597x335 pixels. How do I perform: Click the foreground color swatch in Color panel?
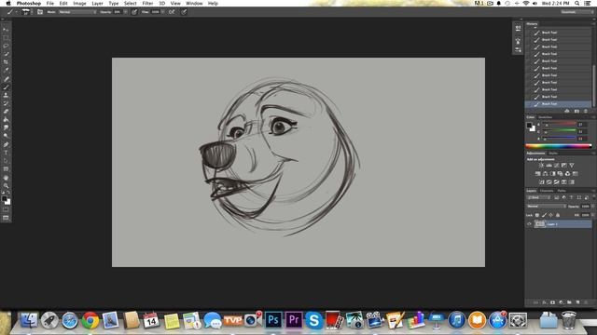529,125
